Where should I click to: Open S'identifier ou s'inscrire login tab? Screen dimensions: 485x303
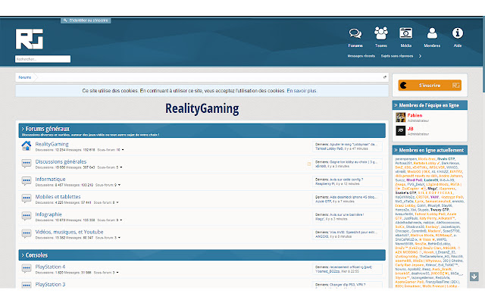click(x=86, y=20)
